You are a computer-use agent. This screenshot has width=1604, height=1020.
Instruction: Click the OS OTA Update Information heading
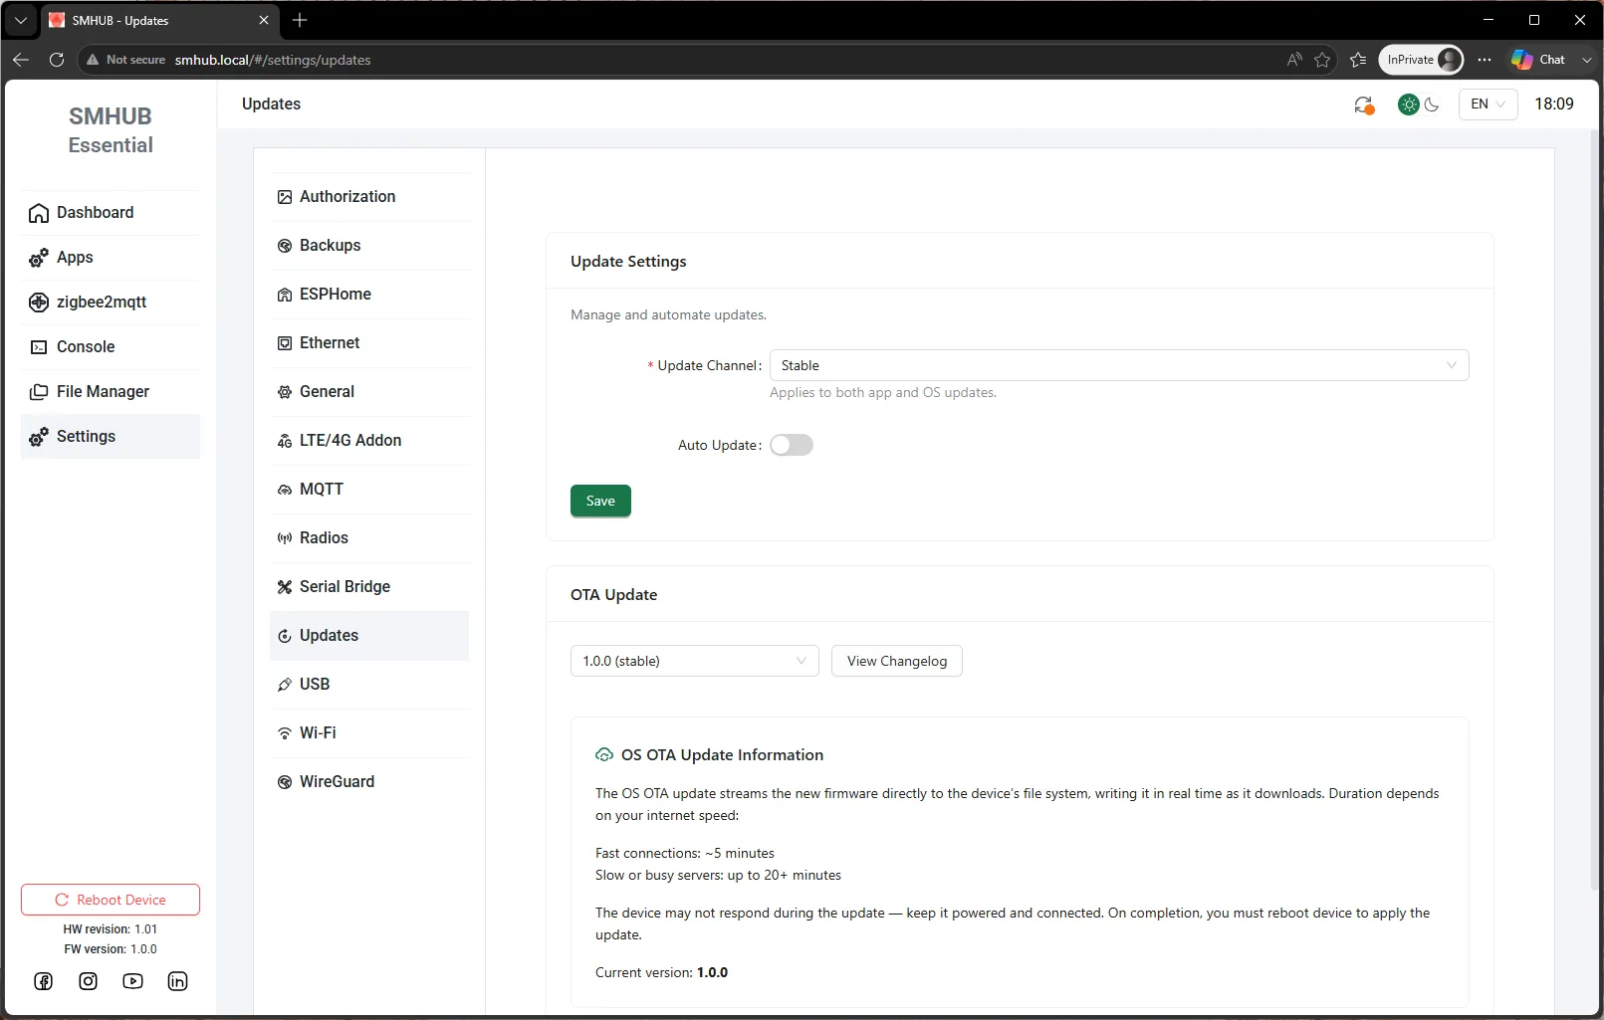722,755
